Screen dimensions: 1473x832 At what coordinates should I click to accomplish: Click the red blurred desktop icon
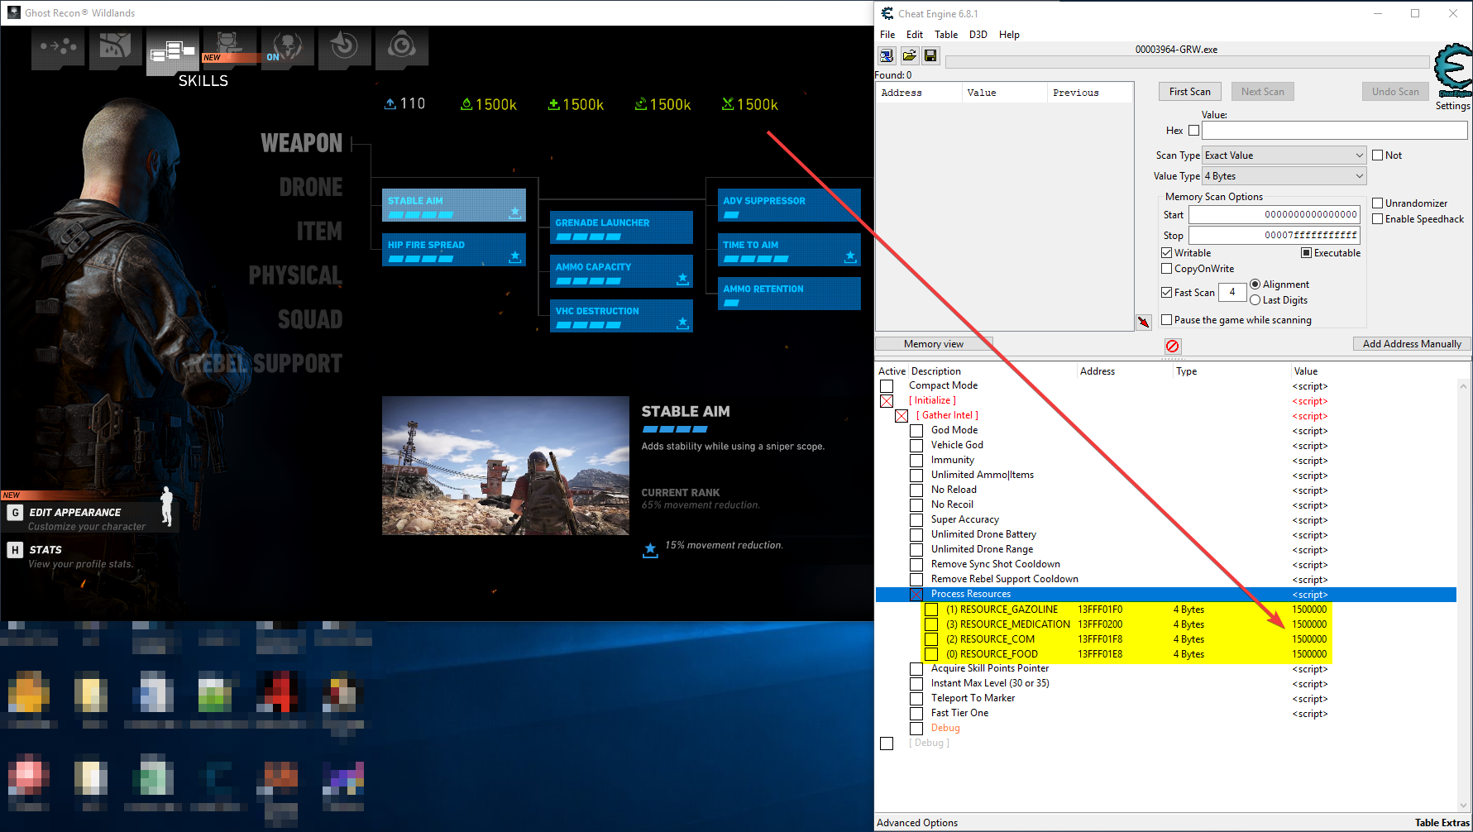(277, 691)
